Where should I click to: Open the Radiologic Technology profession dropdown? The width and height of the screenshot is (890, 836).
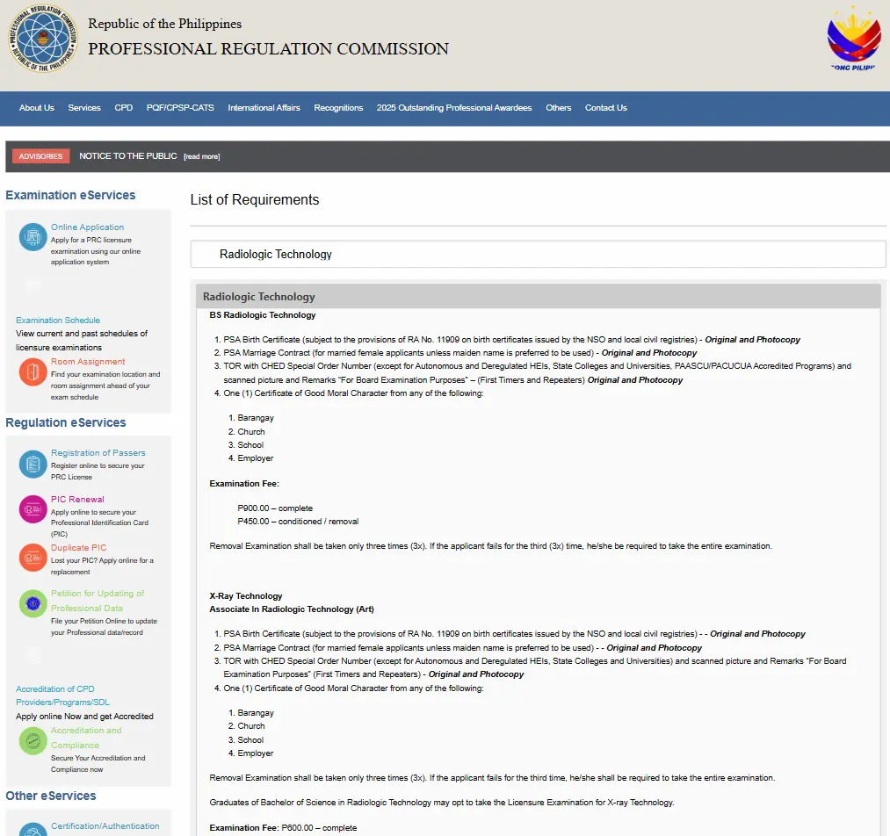538,254
